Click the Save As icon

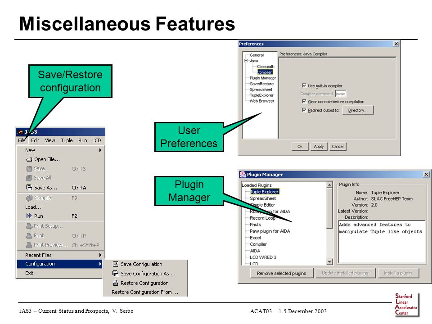click(29, 188)
